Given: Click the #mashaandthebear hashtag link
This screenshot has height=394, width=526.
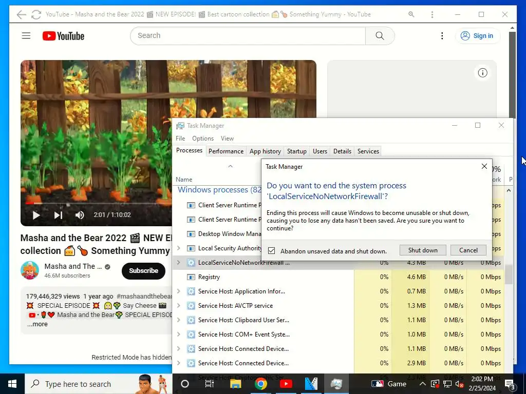Looking at the screenshot, I should click(x=144, y=296).
